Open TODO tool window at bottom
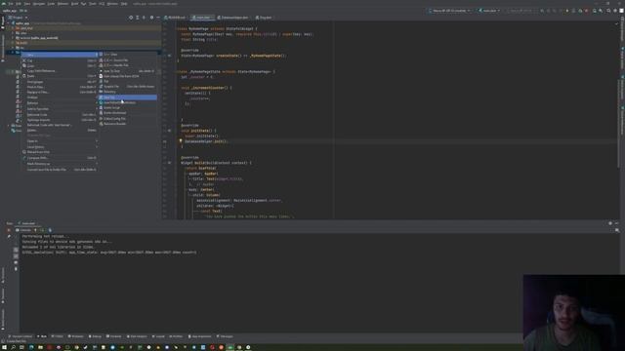Viewport: 625px width, 351px height. tap(58, 336)
